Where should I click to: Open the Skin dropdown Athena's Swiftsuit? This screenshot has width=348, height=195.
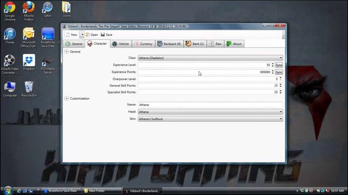click(x=210, y=119)
